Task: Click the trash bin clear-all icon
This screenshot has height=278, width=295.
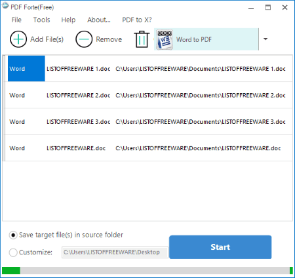Action: point(142,39)
